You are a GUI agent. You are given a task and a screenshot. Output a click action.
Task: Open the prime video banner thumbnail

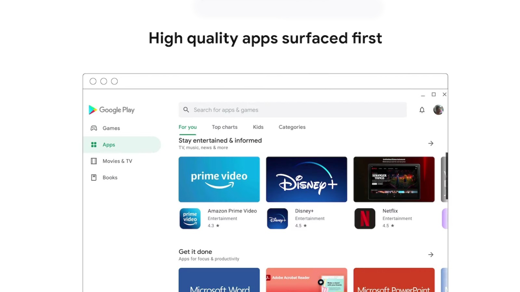pyautogui.click(x=219, y=179)
